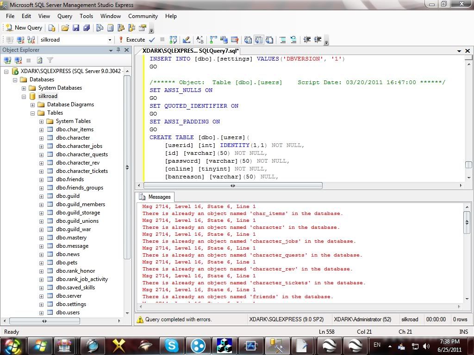Click Disconnect icon in Object Explorer toolbar
The image size is (474, 355).
pyautogui.click(x=18, y=61)
